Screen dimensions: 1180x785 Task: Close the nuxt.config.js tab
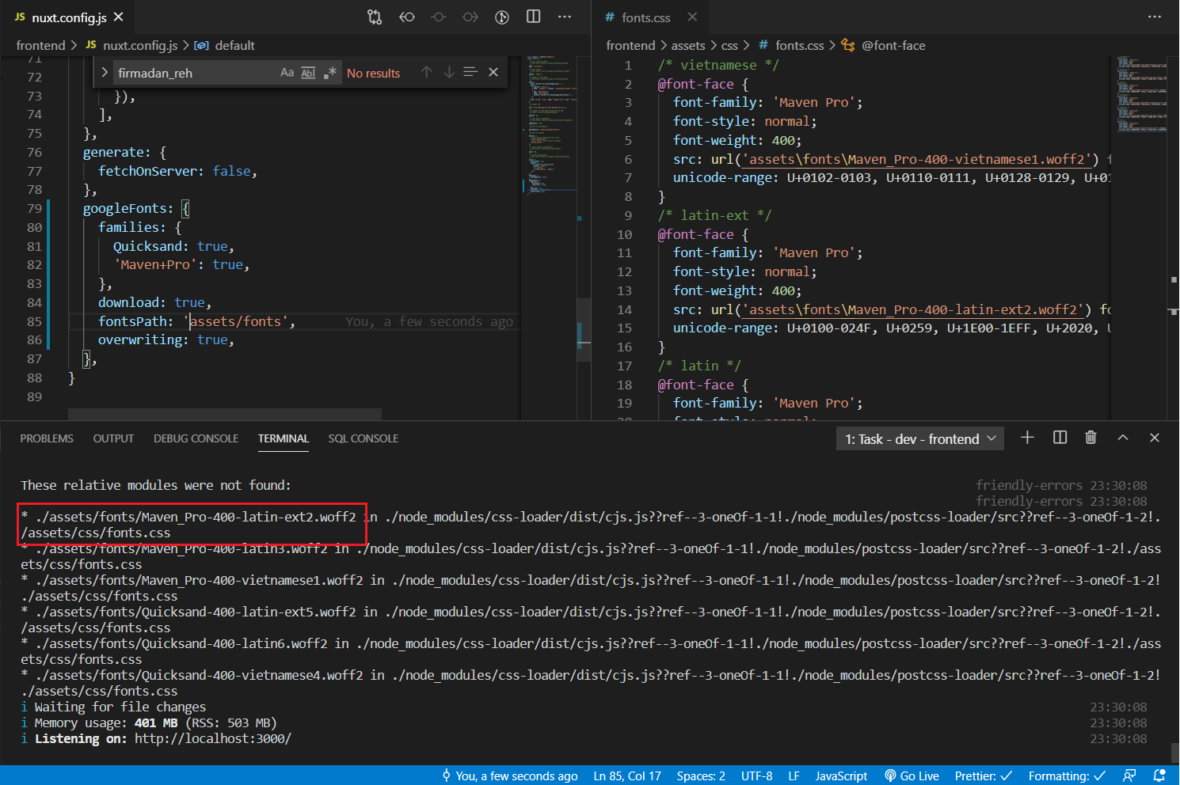[119, 17]
